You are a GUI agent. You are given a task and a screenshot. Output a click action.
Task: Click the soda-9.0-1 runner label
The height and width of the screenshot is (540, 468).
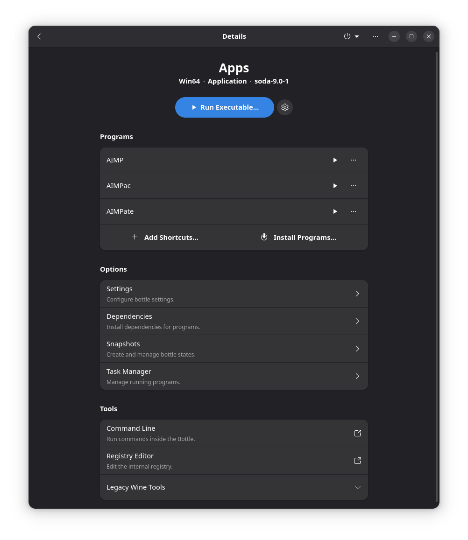(x=271, y=81)
